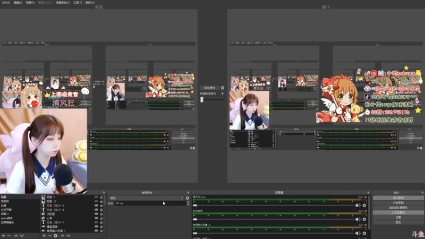425x239 pixels.
Task: Open transition properties gear beside 渐变 dropdown
Action: tap(188, 198)
